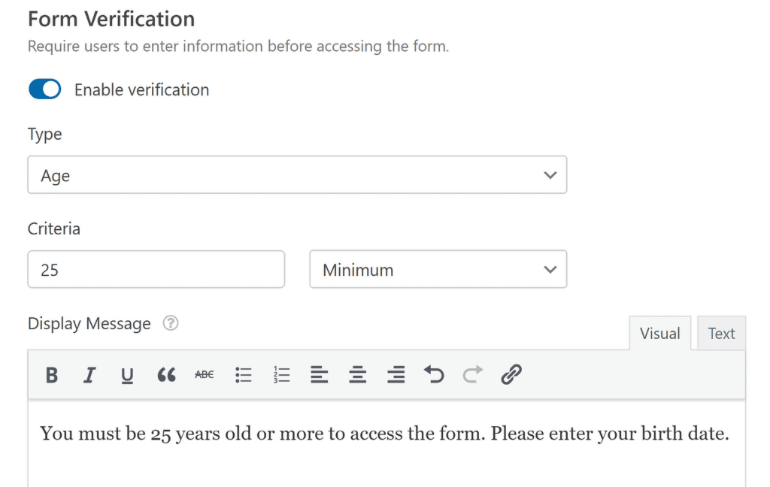
Task: Disable the Enable verification toggle
Action: pyautogui.click(x=45, y=90)
